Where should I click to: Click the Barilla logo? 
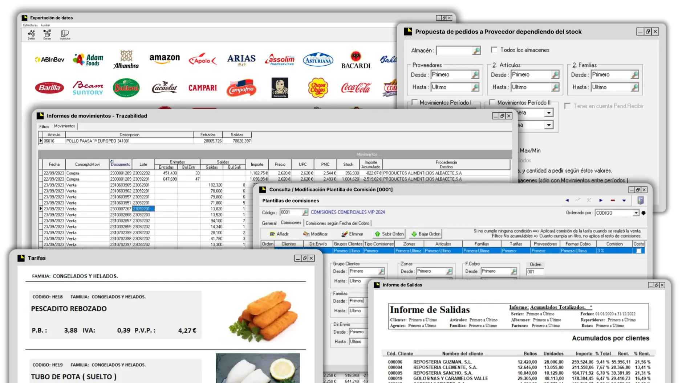(49, 88)
